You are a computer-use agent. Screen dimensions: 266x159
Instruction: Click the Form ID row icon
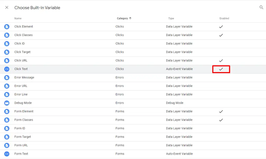pyautogui.click(x=7, y=128)
